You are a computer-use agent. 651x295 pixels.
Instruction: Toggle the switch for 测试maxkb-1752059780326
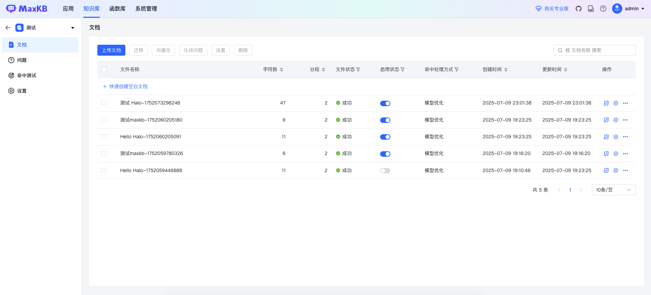(385, 154)
